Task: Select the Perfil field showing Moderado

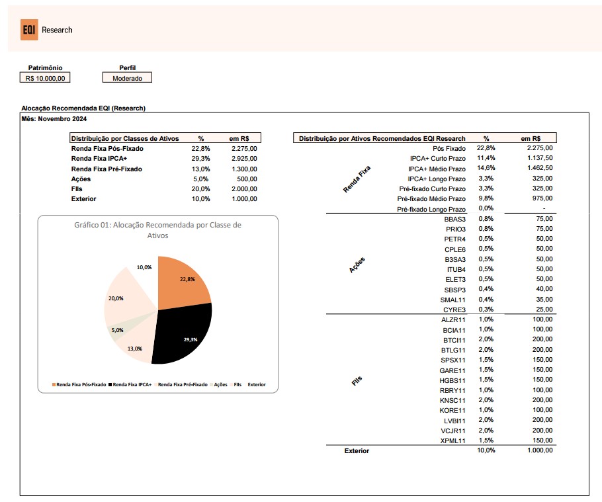Action: pos(127,78)
